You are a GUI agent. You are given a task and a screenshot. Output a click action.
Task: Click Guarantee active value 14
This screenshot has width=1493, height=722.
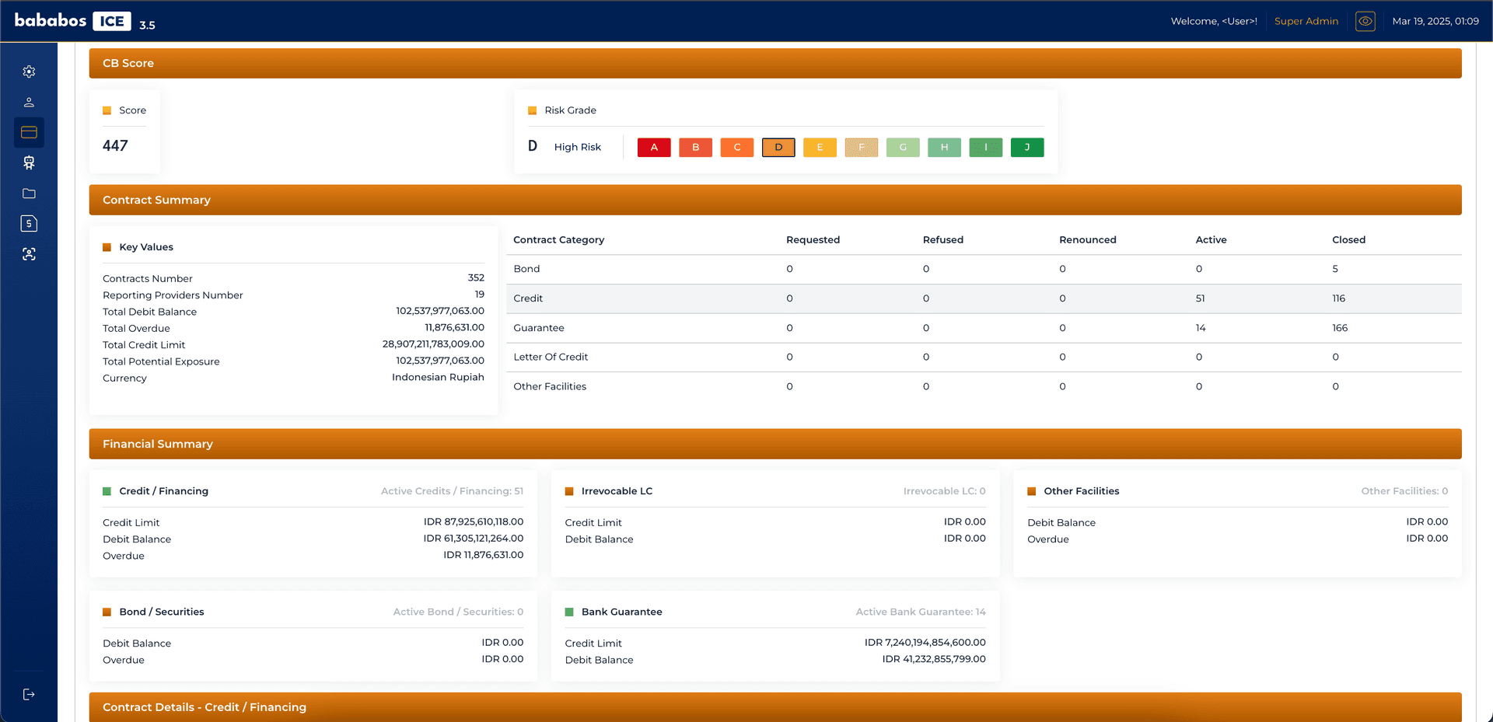coord(1201,328)
